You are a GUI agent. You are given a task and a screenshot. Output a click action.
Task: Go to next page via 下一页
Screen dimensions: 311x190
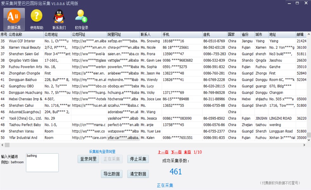(x=176, y=152)
